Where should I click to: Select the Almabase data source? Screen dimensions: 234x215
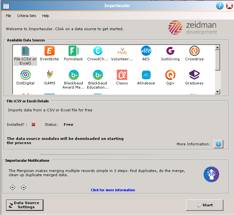146,78
